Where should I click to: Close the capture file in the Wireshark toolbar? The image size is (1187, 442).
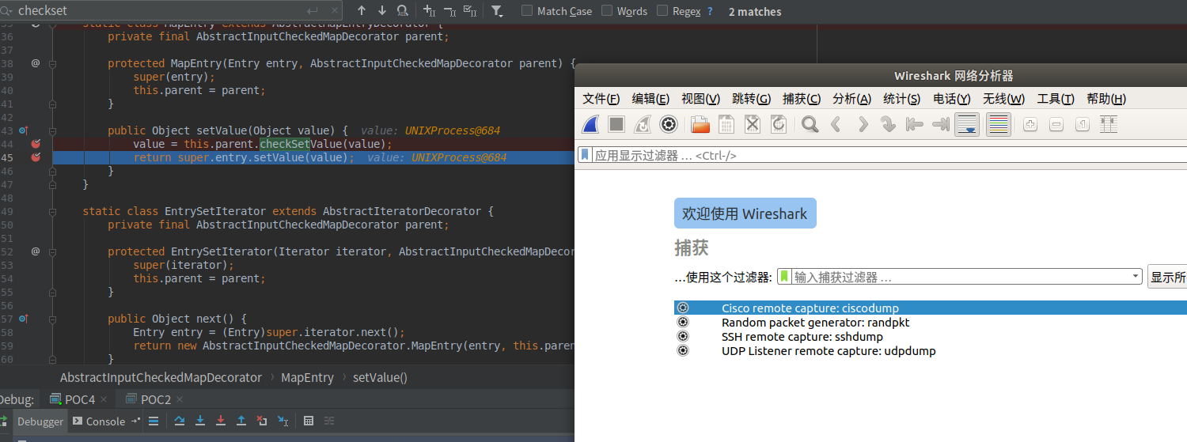click(753, 124)
